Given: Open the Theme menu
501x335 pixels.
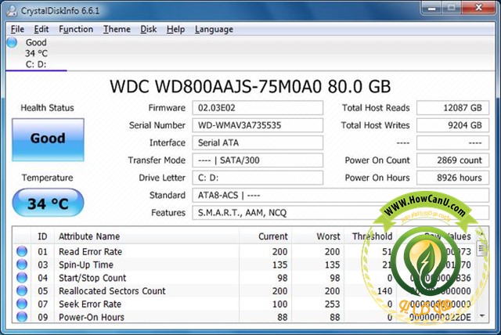Looking at the screenshot, I should coord(117,30).
